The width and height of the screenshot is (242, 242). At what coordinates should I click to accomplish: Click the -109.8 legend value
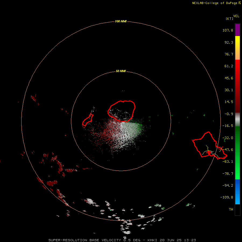click(x=227, y=197)
